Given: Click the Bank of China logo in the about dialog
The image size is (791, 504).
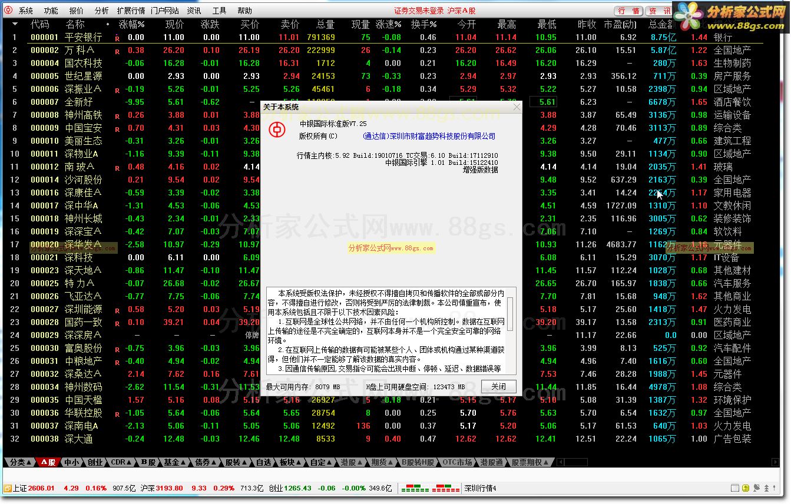Looking at the screenshot, I should point(278,130).
